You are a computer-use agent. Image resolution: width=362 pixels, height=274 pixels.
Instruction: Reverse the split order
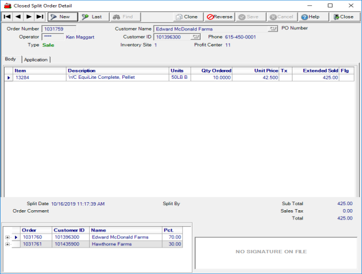coord(220,17)
